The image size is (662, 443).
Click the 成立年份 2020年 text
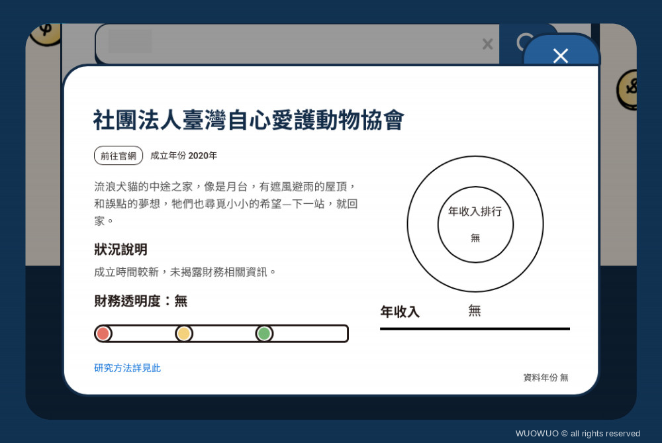183,156
